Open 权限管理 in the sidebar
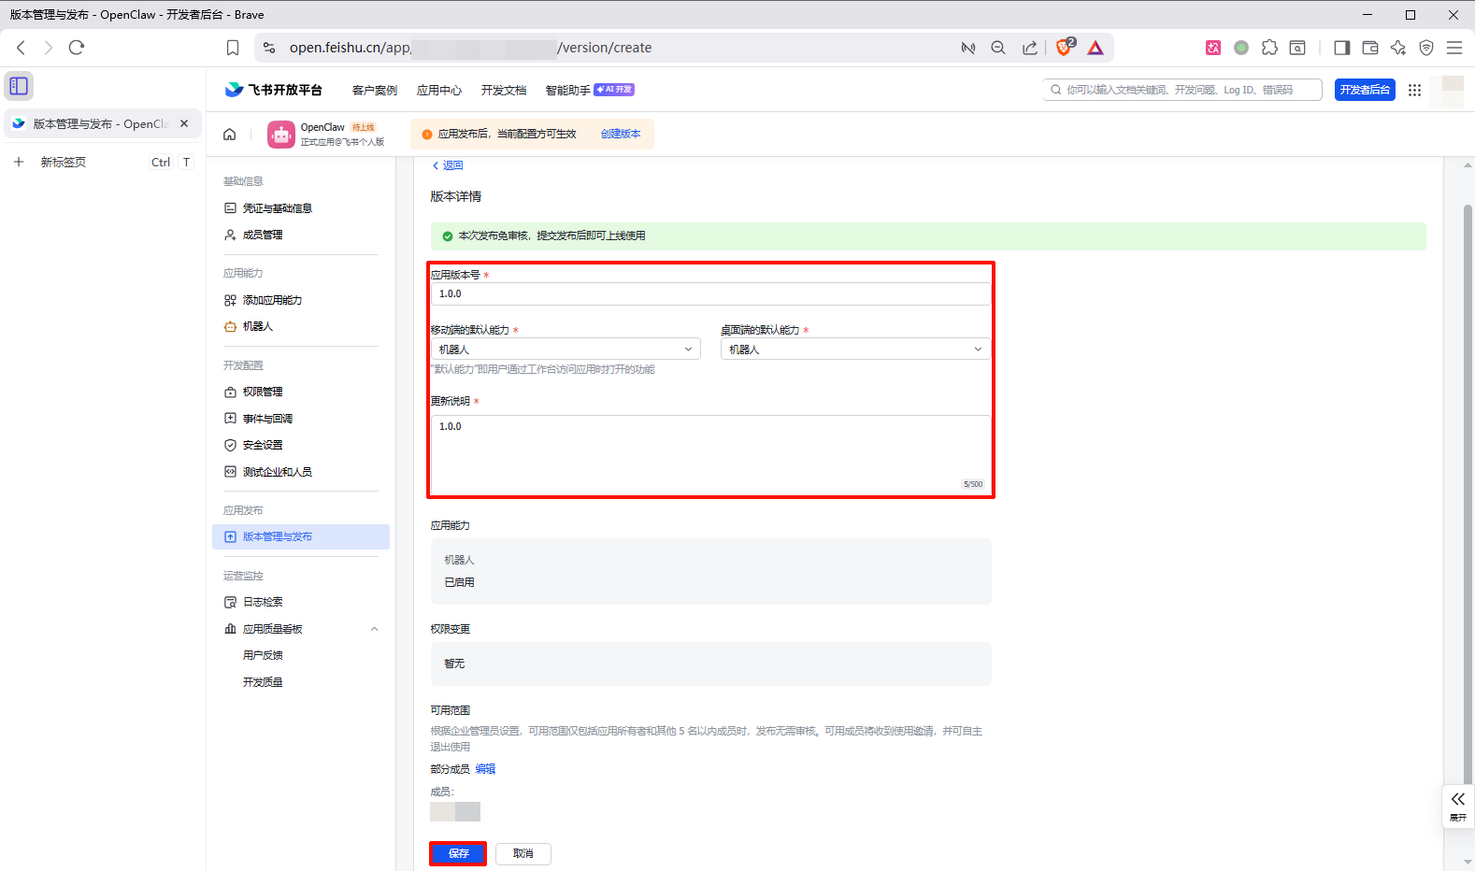Viewport: 1475px width, 871px height. [x=263, y=392]
